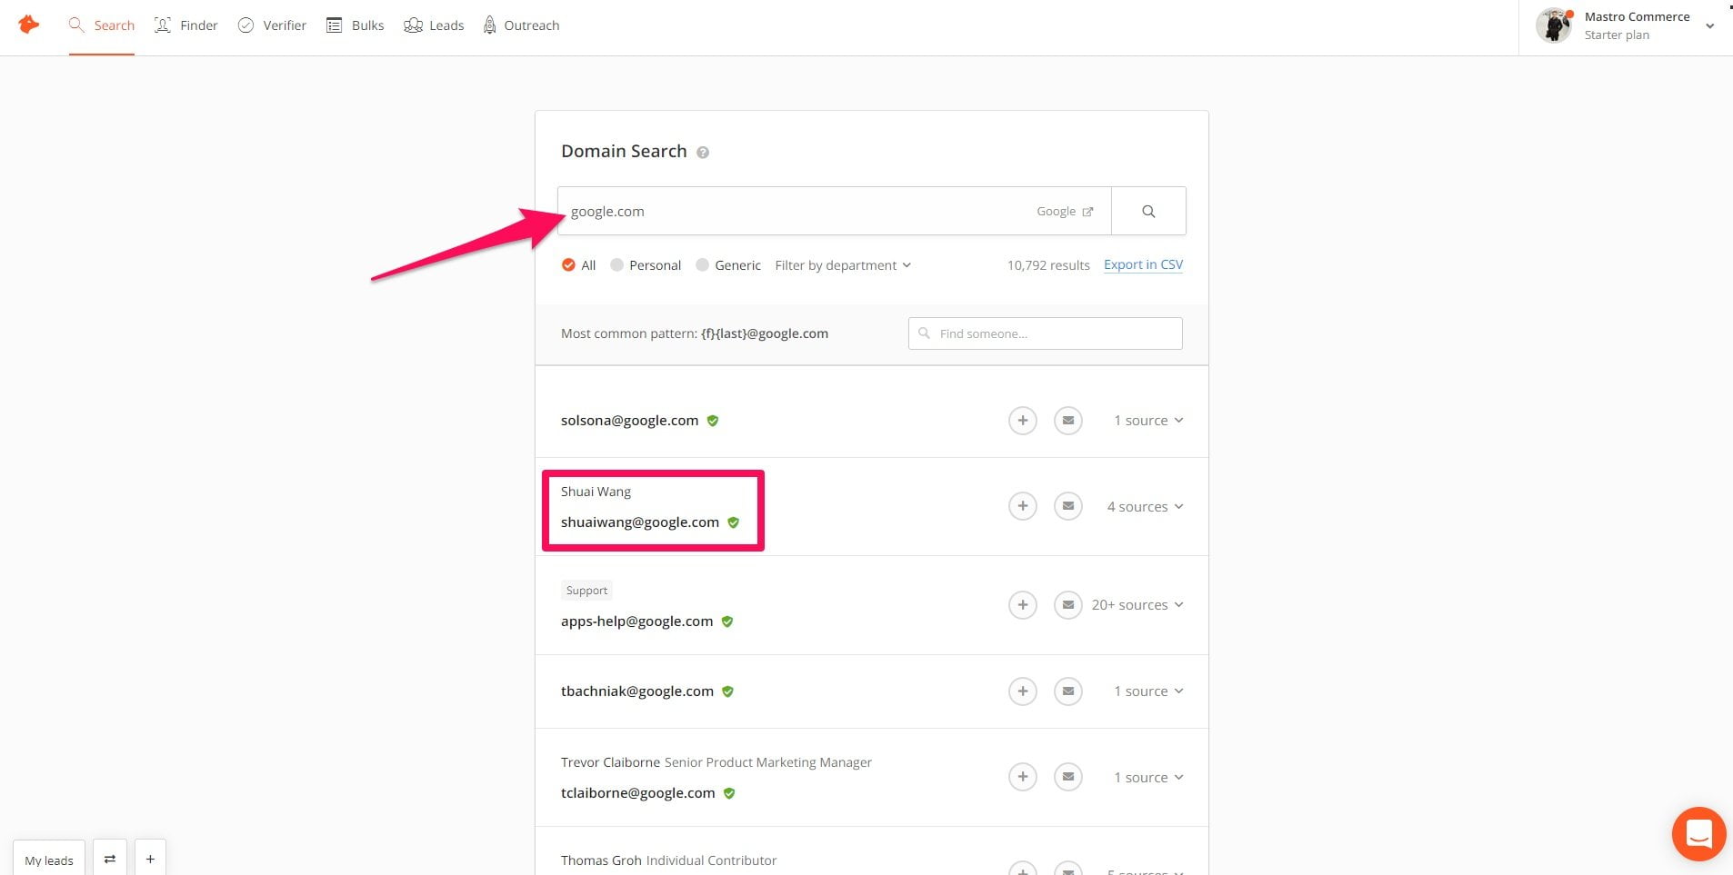Add Trevor Claiborne as a lead
The height and width of the screenshot is (875, 1733).
coord(1023,777)
